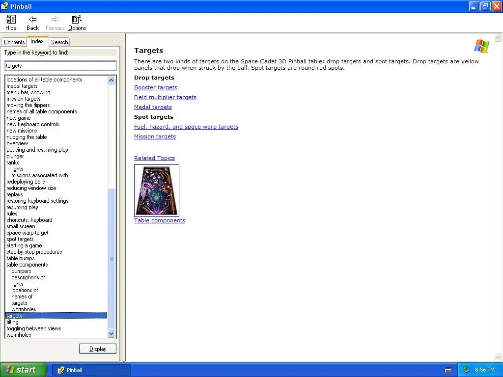This screenshot has height=377, width=503.
Task: Select 'reducing window size' index entry
Action: click(31, 188)
